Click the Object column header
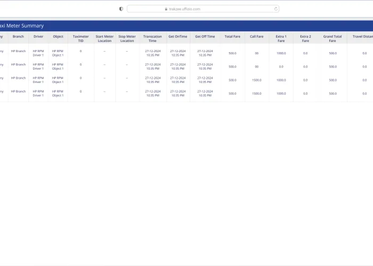The height and width of the screenshot is (266, 373). [58, 37]
